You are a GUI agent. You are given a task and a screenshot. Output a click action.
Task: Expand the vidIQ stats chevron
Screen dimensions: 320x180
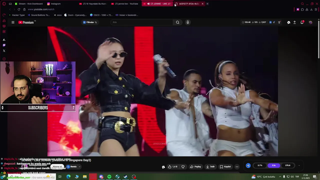tap(299, 165)
